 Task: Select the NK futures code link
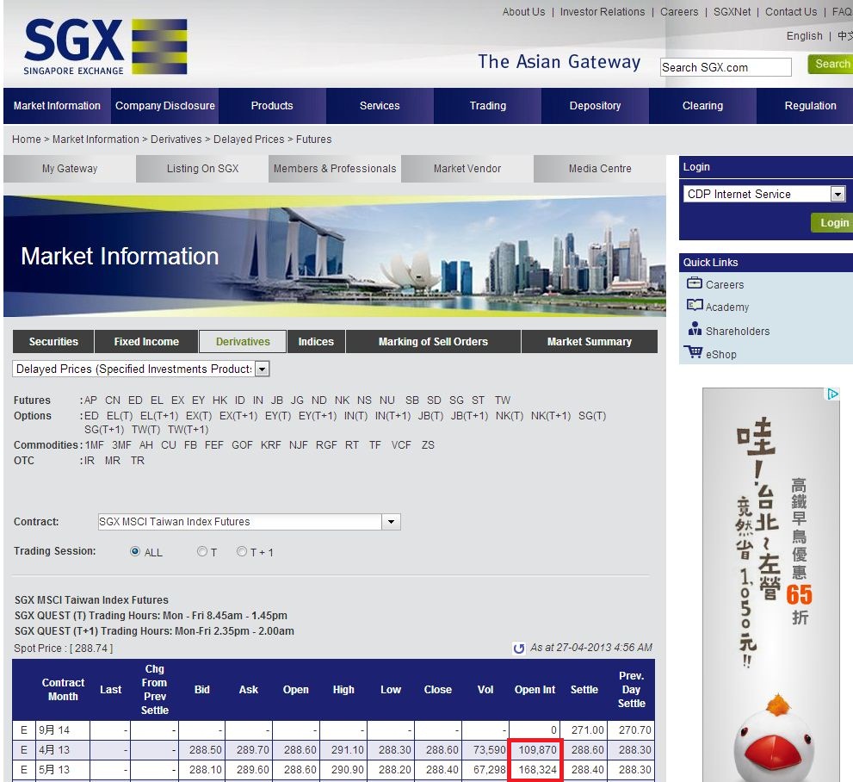343,400
